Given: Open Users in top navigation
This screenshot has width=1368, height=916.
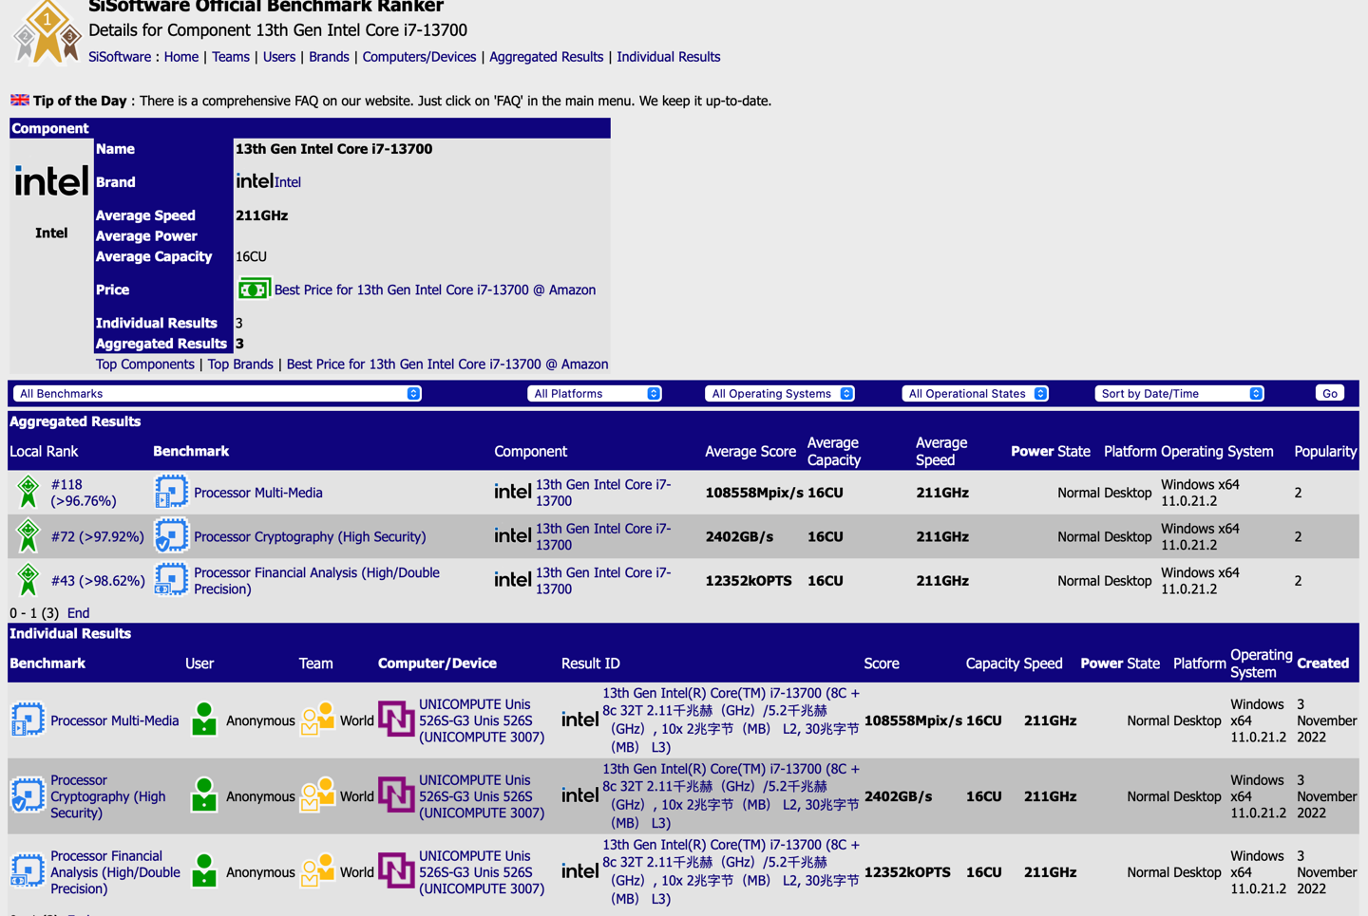Looking at the screenshot, I should click(x=279, y=57).
